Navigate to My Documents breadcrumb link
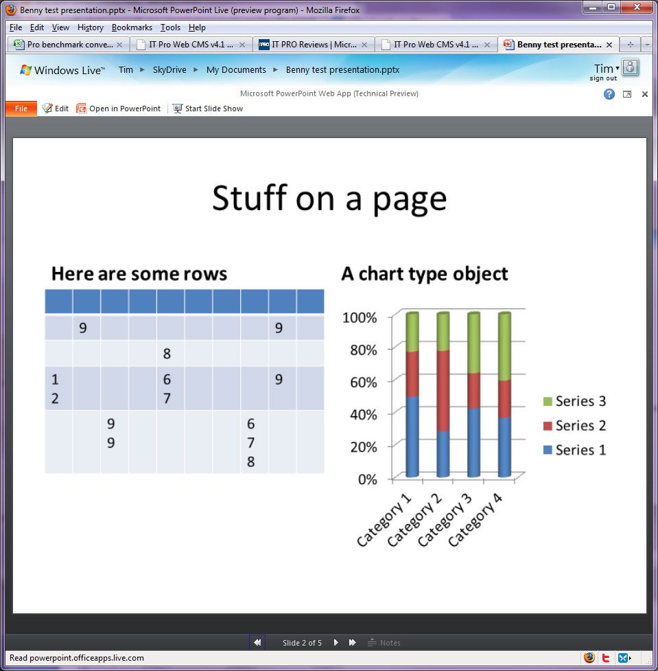The width and height of the screenshot is (658, 671). (x=236, y=69)
